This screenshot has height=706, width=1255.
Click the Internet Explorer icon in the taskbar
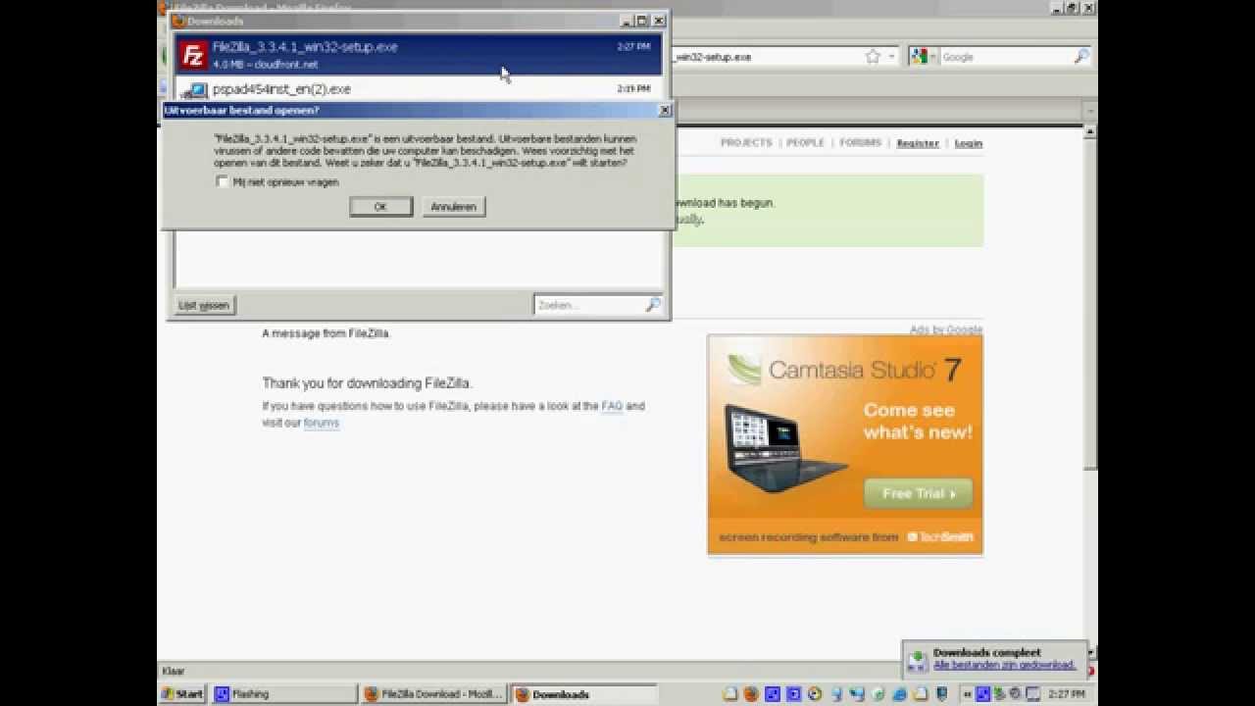tap(900, 694)
